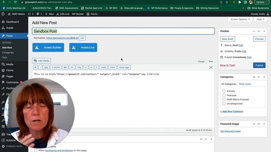Insert bold tag with b button
This screenshot has height=152, width=271.
click(35, 68)
